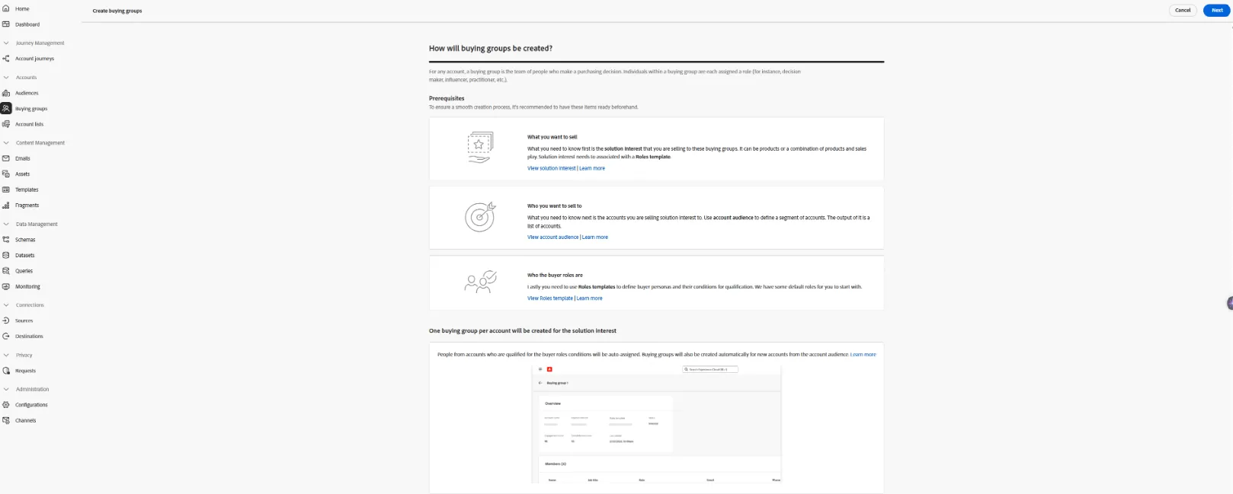Collapse the Connections section

click(6, 305)
